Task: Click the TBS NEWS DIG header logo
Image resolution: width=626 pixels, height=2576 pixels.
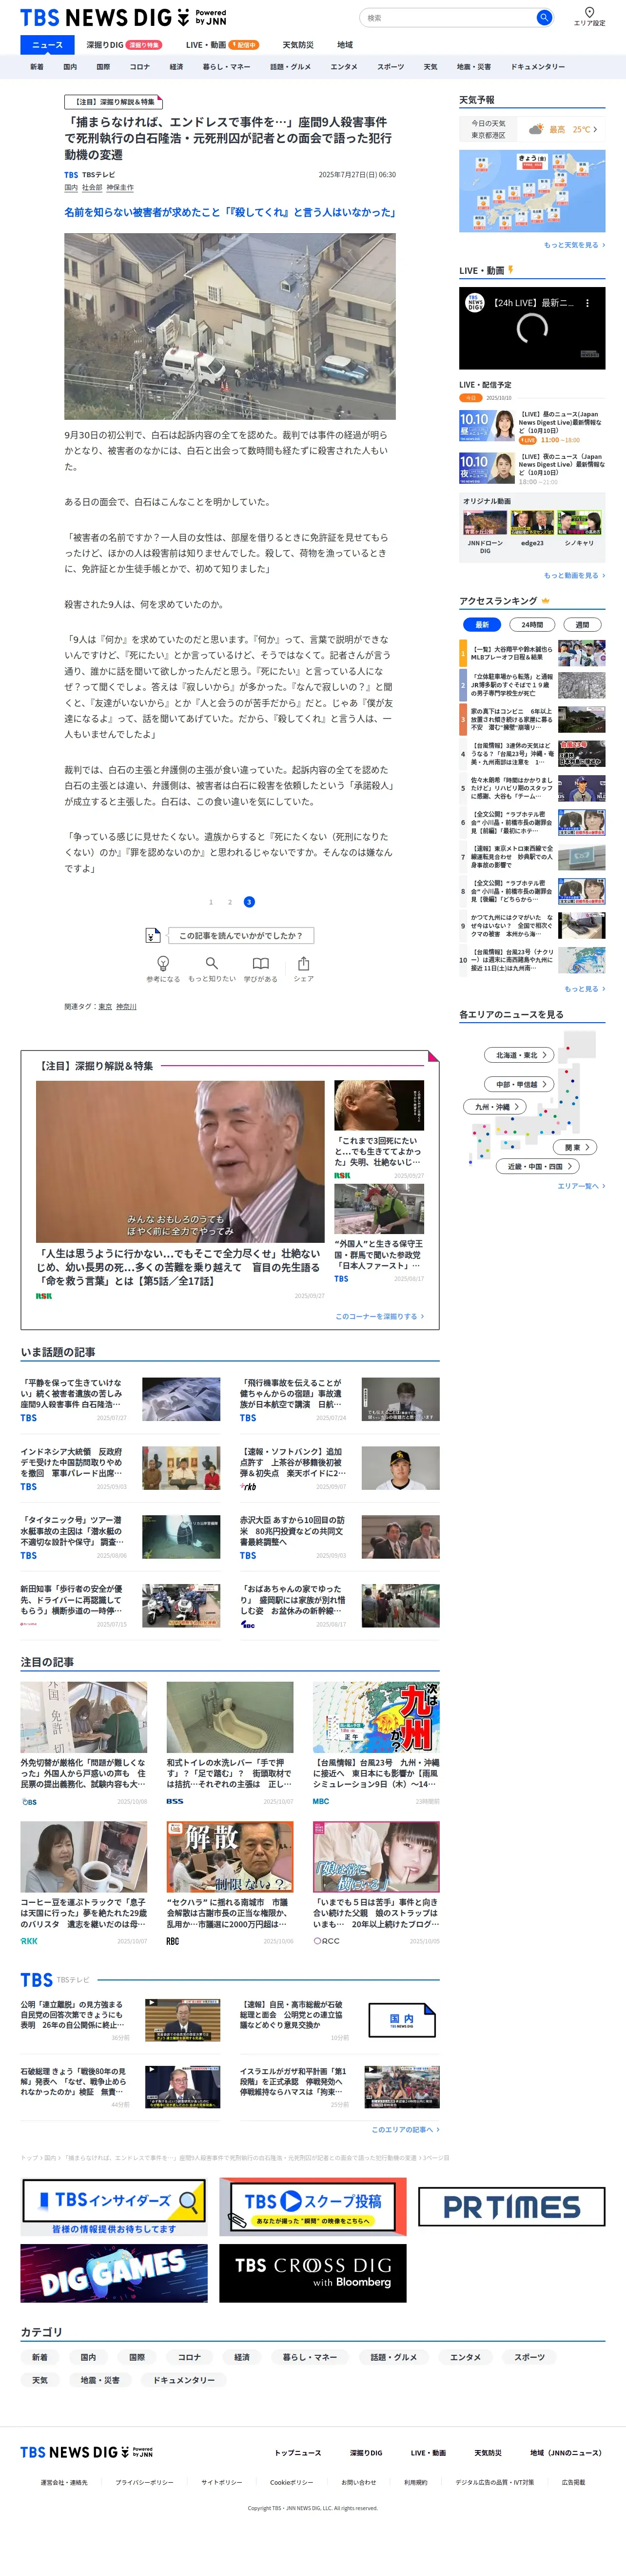Action: point(123,18)
